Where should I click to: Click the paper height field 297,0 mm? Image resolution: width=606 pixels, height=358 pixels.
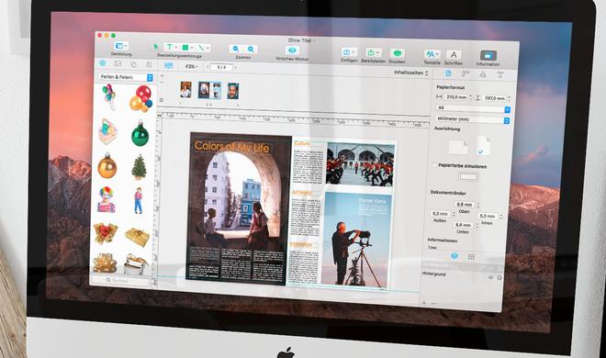pos(494,98)
